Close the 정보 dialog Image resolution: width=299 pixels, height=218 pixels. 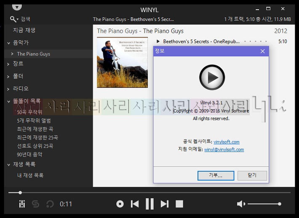(263, 51)
